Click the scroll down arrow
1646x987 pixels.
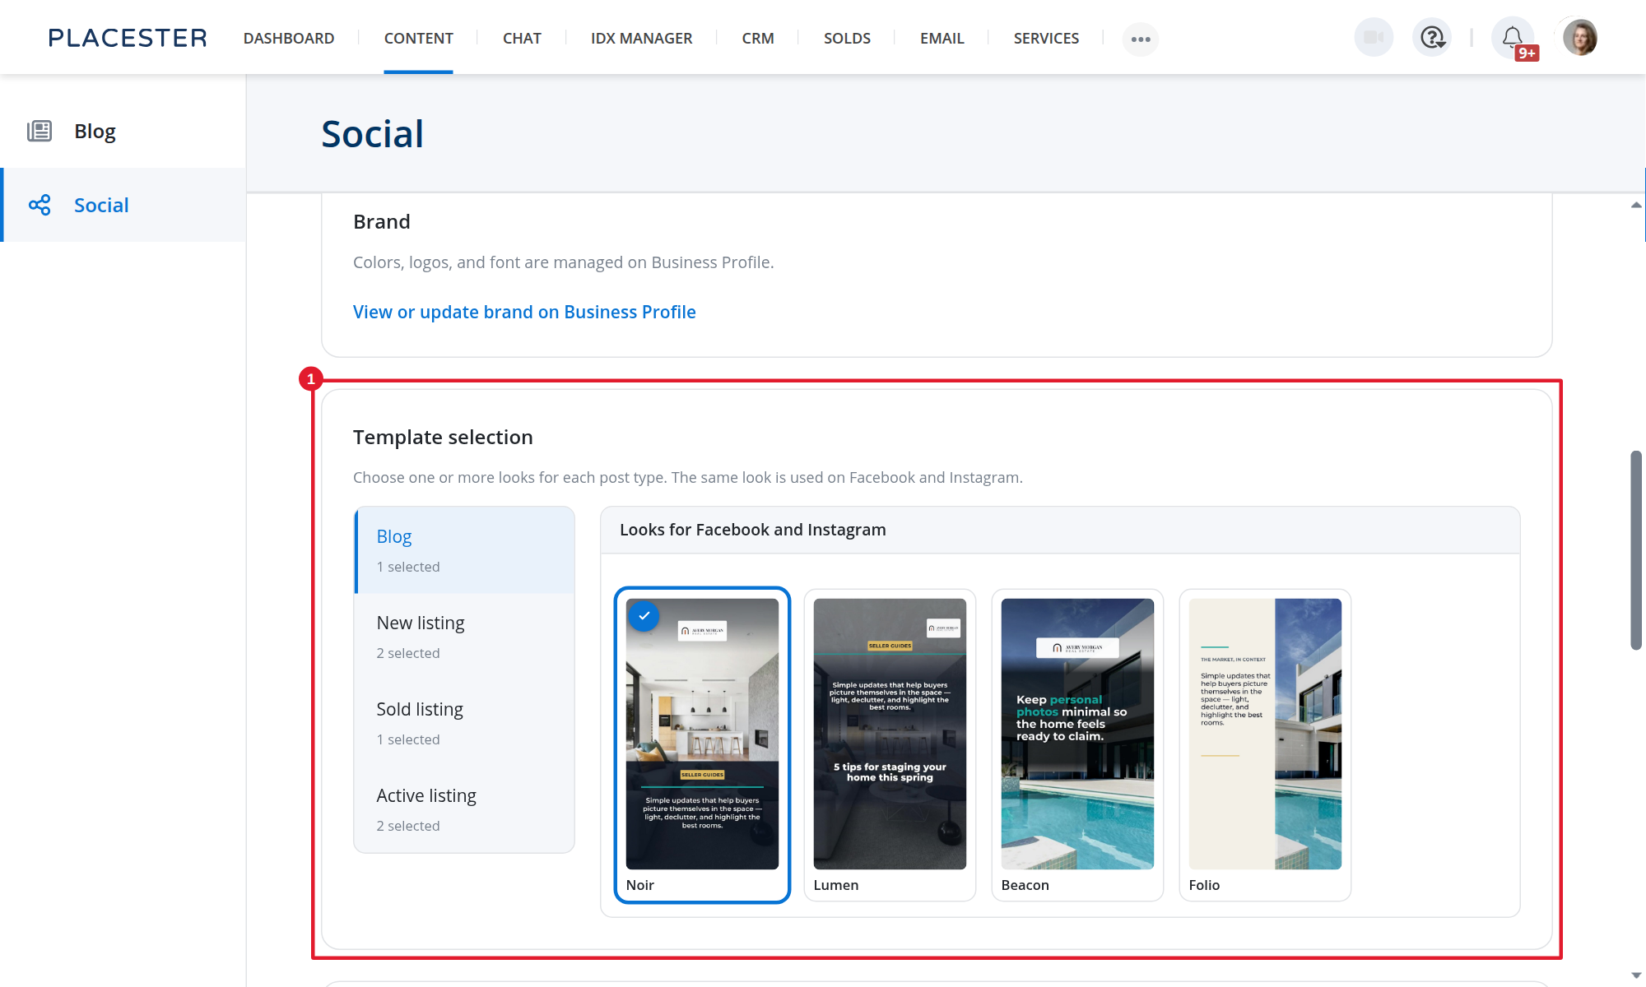click(x=1636, y=975)
